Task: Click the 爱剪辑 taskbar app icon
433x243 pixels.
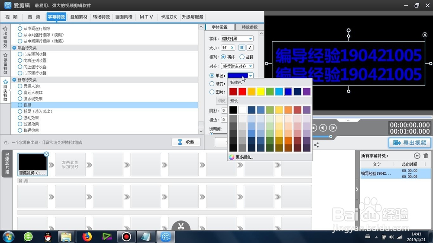Action: click(166, 237)
